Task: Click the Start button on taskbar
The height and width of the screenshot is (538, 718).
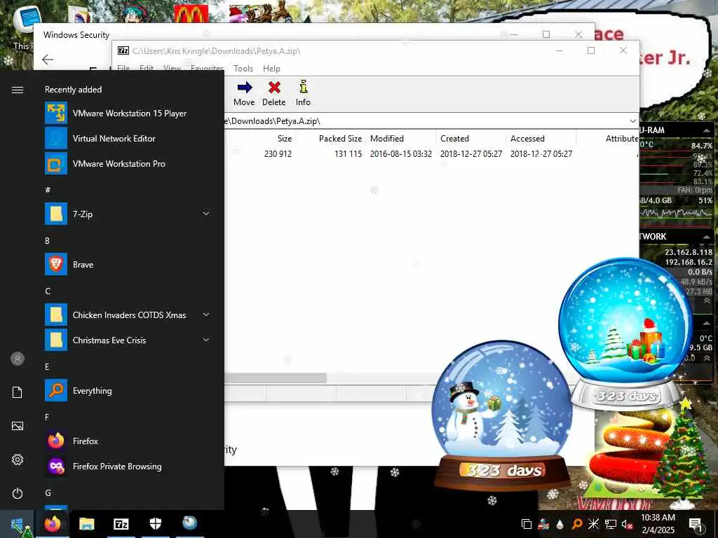Action: [x=17, y=524]
